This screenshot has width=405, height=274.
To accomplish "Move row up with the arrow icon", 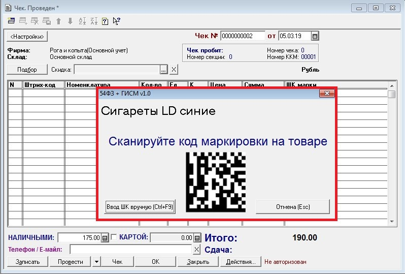I will coord(59,21).
